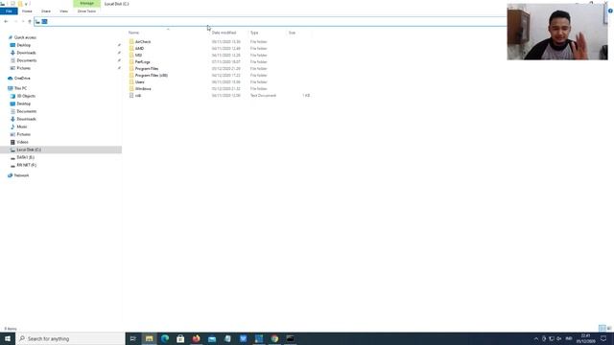Open the File ribbon tab
The image size is (614, 345).
tap(9, 11)
